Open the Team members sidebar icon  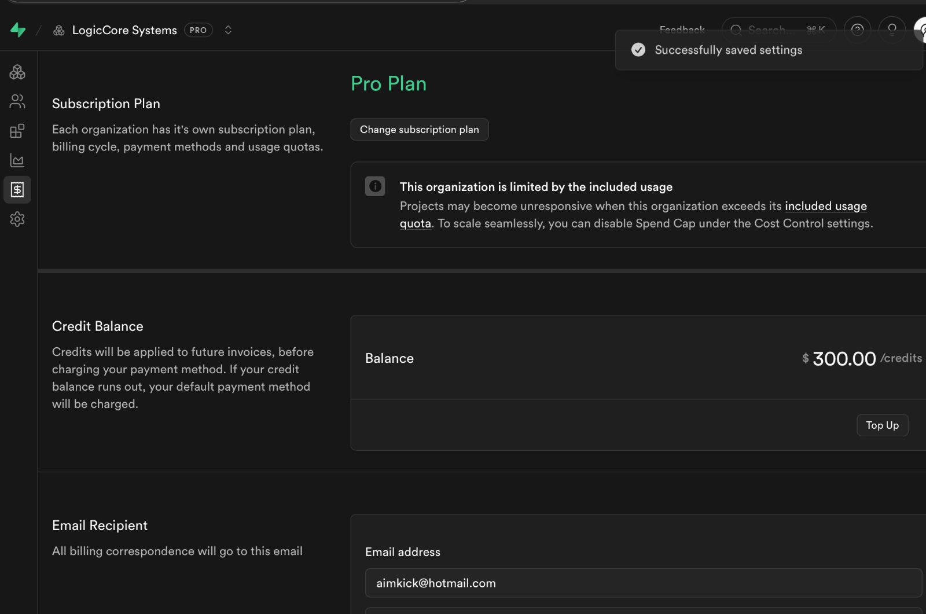(x=17, y=102)
